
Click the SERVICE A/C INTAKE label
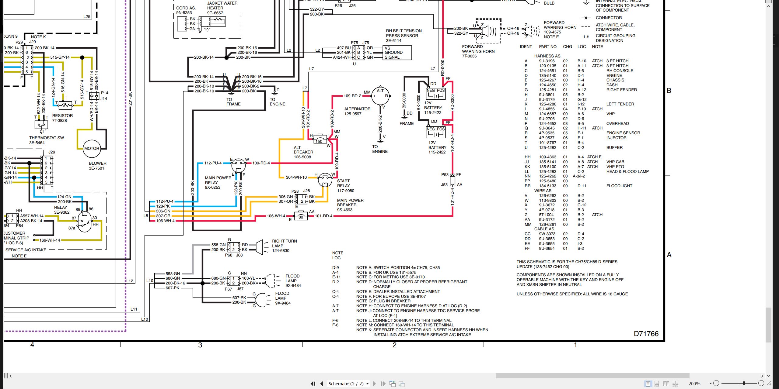tap(26, 250)
